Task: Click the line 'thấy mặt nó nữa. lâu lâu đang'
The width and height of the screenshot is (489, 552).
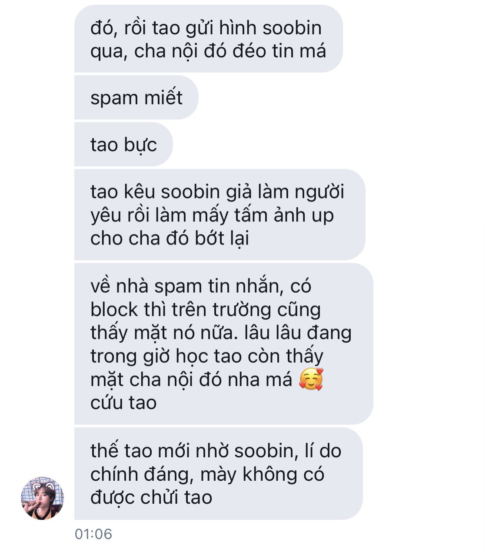Action: point(221,333)
